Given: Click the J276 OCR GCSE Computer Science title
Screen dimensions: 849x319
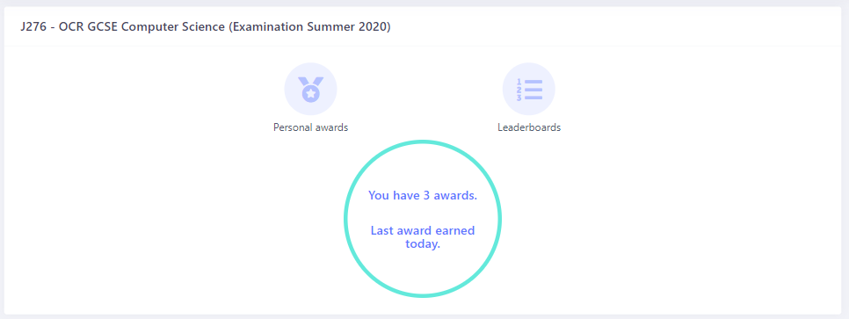Looking at the screenshot, I should [206, 27].
